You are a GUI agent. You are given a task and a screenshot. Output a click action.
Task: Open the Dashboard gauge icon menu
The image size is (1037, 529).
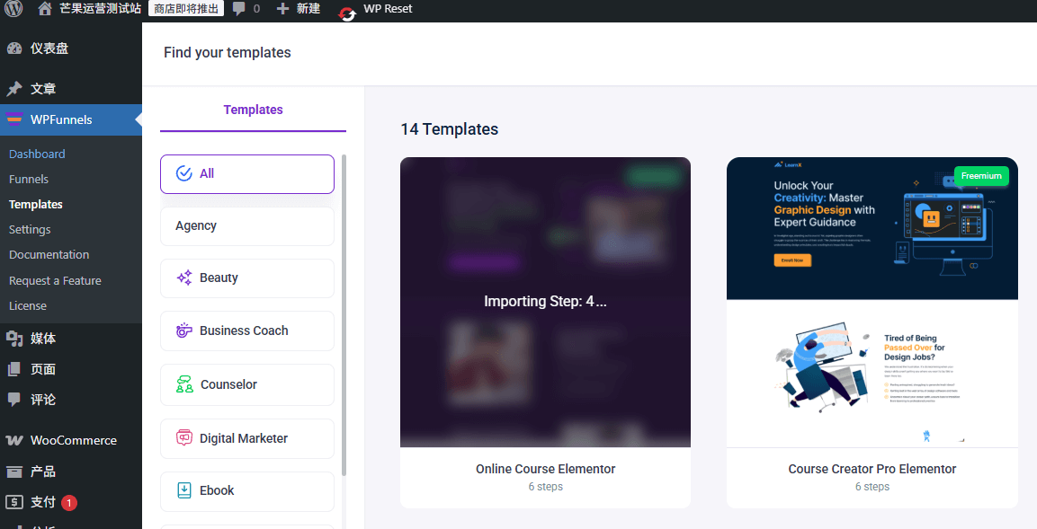tap(14, 48)
